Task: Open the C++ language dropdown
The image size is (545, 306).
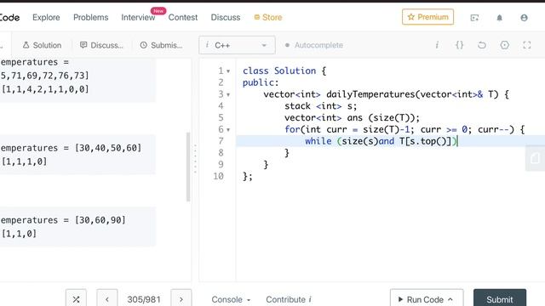Action: tap(237, 45)
